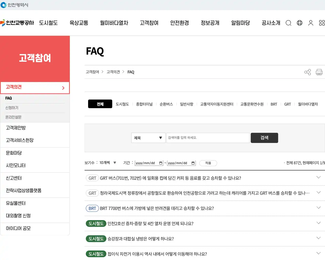325x260 pixels.
Task: Open the 안전환경 main menu
Action: 180,23
